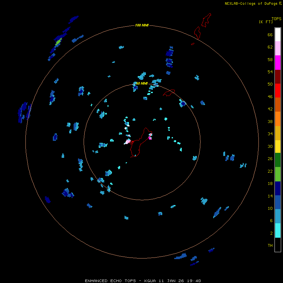Click the legend value 22
This screenshot has width=283, height=283.
point(270,171)
